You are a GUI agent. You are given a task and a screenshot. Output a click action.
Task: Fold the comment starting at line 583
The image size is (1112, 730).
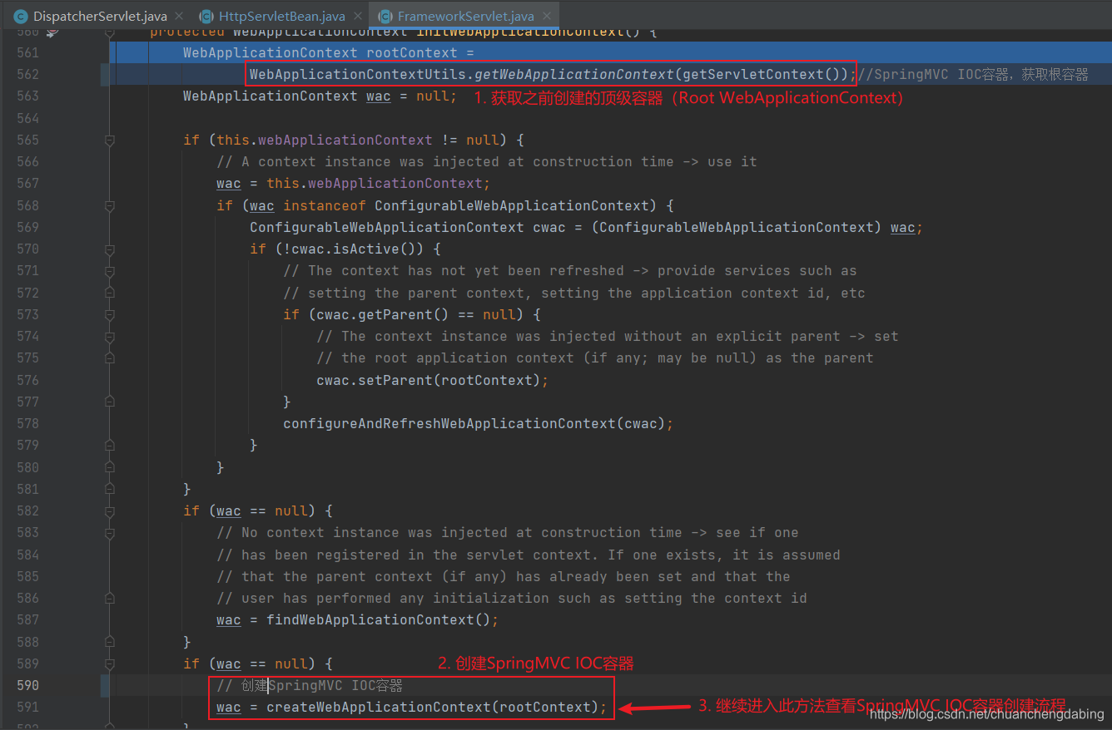coord(109,532)
